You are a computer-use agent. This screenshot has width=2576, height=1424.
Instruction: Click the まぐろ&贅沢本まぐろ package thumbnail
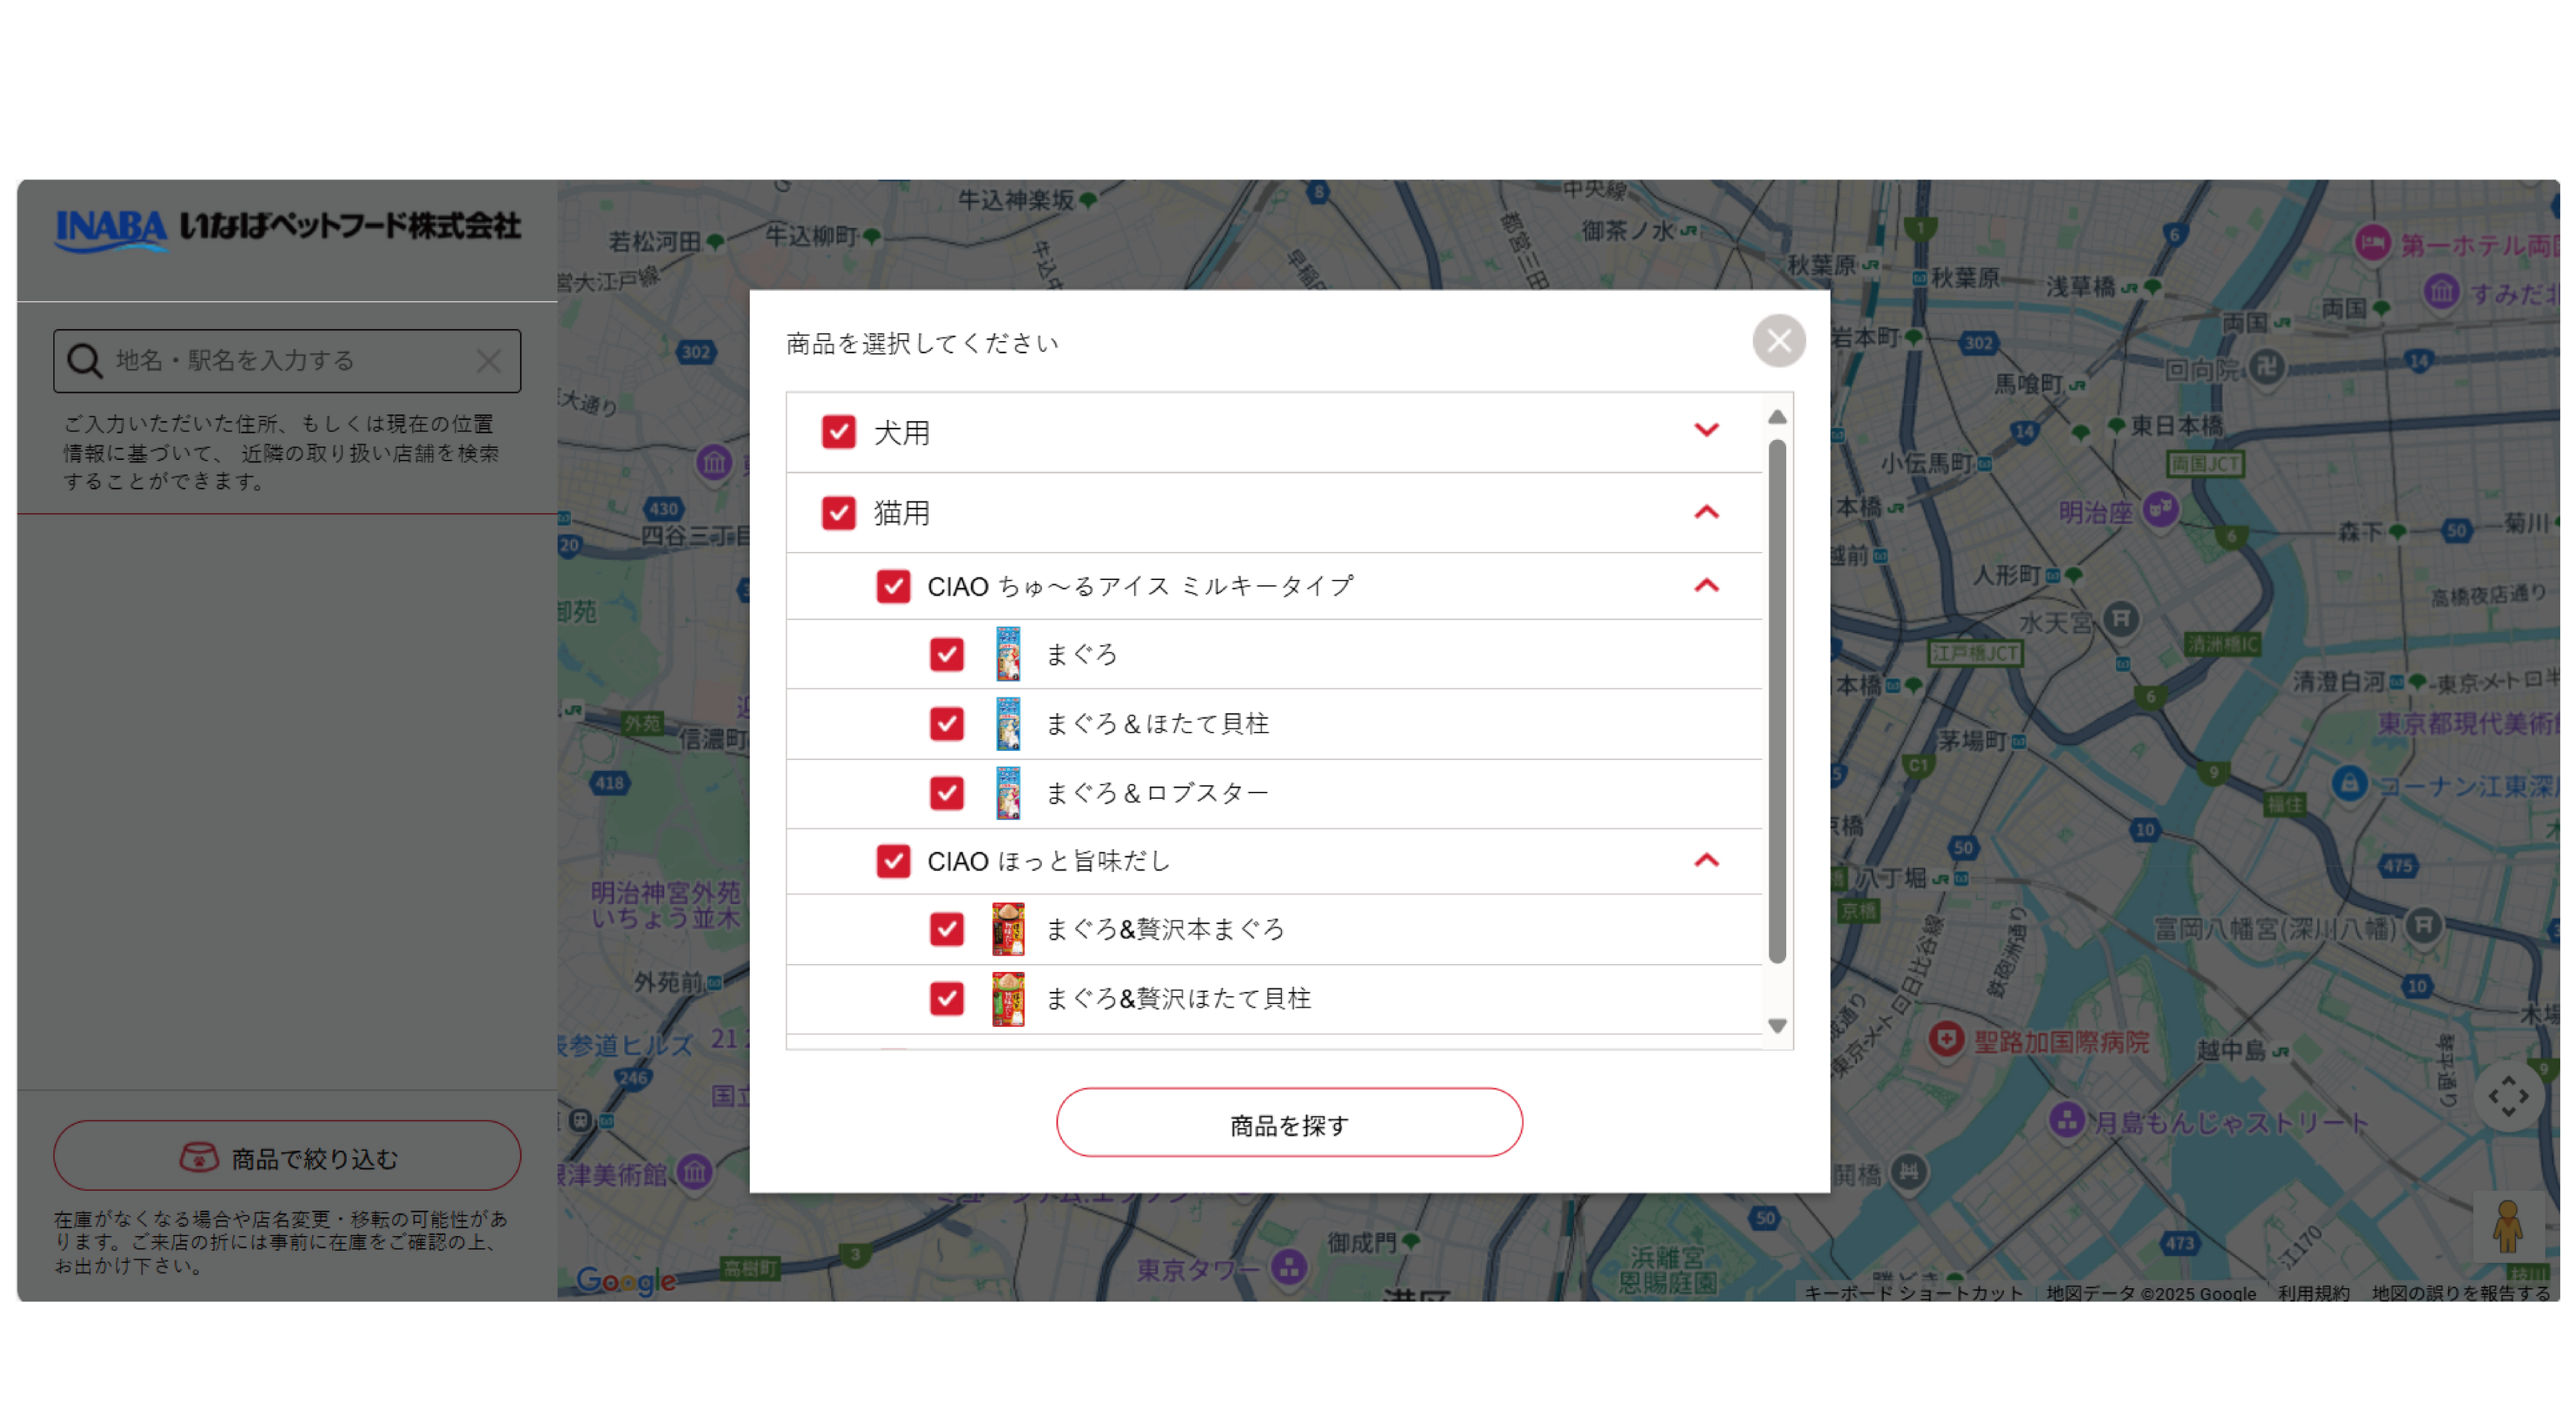coord(1008,929)
